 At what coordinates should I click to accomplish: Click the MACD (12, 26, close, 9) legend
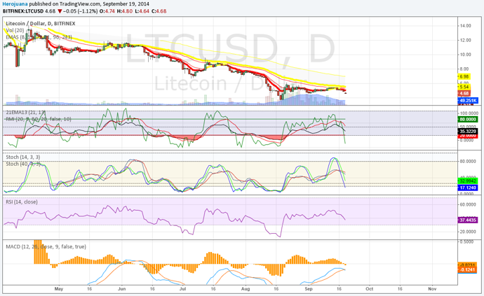click(x=46, y=246)
